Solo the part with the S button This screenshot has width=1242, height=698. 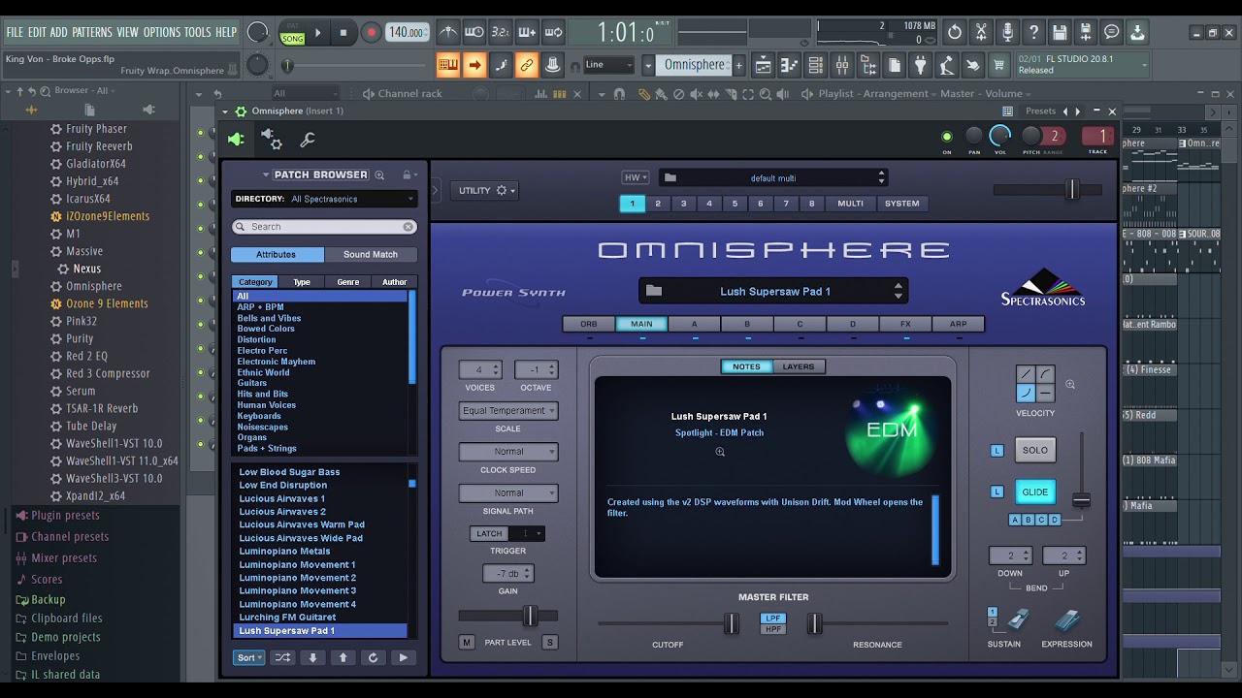pos(550,643)
